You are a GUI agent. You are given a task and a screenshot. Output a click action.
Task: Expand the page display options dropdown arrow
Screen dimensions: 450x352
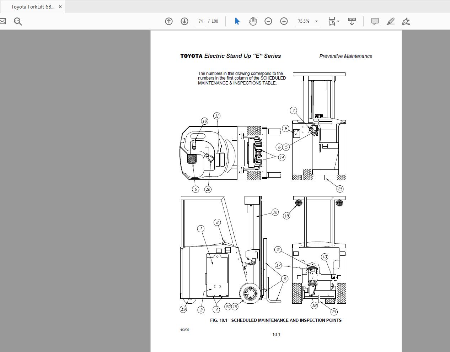click(x=338, y=21)
